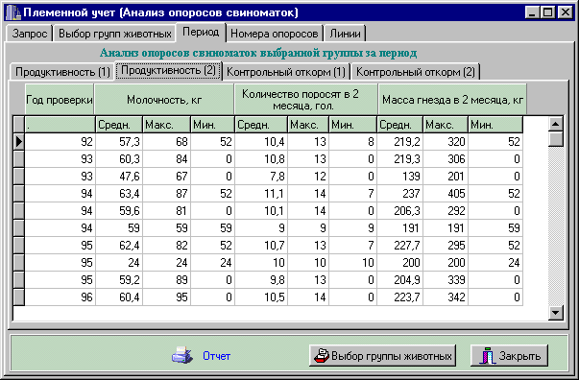
Task: Click the app icon in the title bar
Action: click(x=13, y=12)
